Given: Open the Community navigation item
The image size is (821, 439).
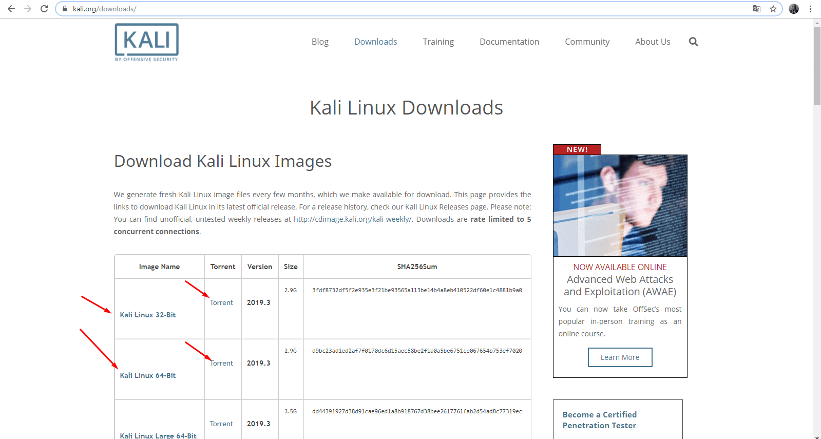Looking at the screenshot, I should tap(587, 42).
